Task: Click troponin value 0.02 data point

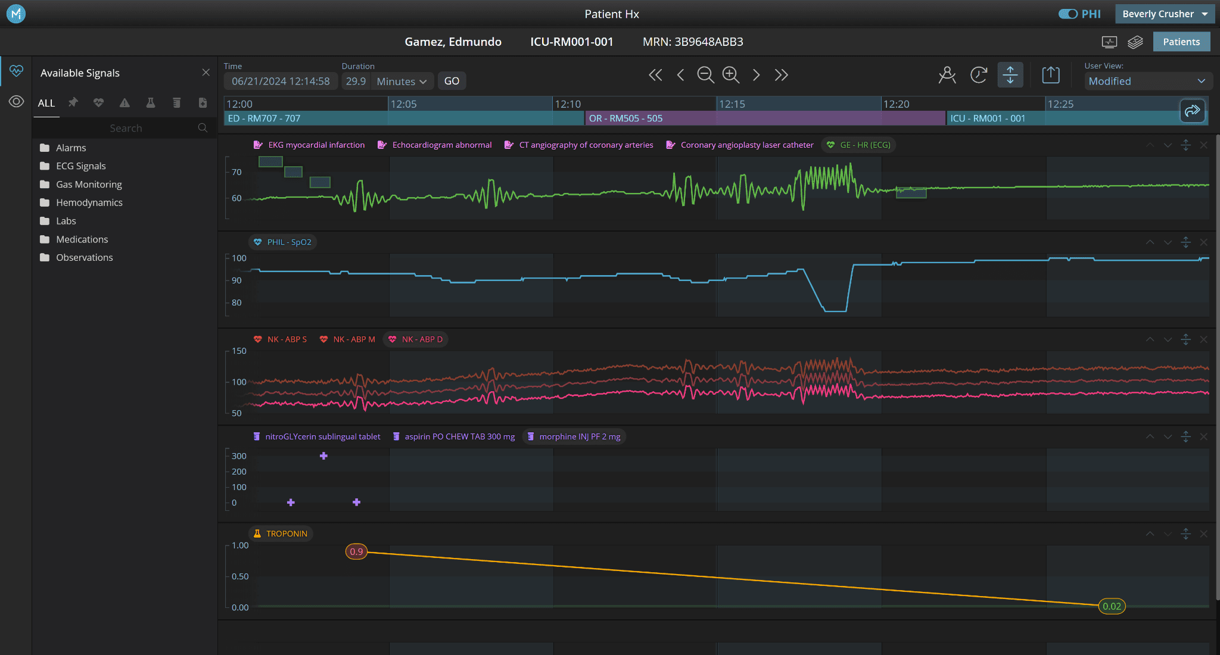Action: pos(1112,606)
